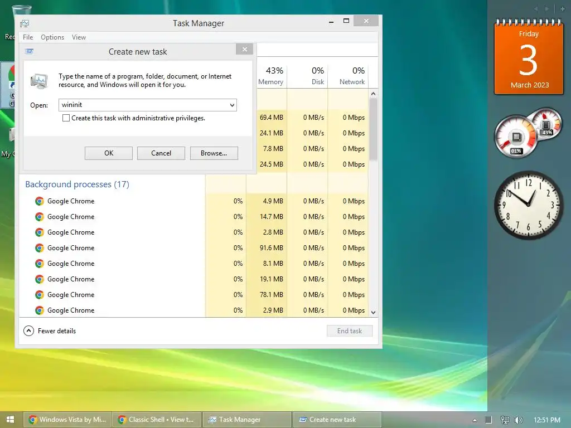This screenshot has height=428, width=571.
Task: Click the network tray icon
Action: coord(505,420)
